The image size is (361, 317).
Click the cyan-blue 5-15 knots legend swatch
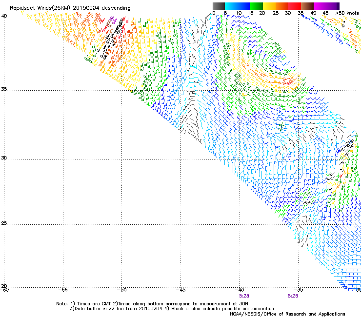coord(238,6)
